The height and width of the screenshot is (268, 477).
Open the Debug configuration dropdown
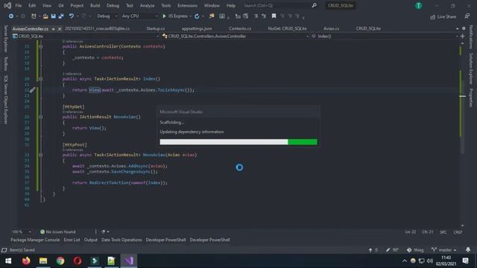[107, 16]
